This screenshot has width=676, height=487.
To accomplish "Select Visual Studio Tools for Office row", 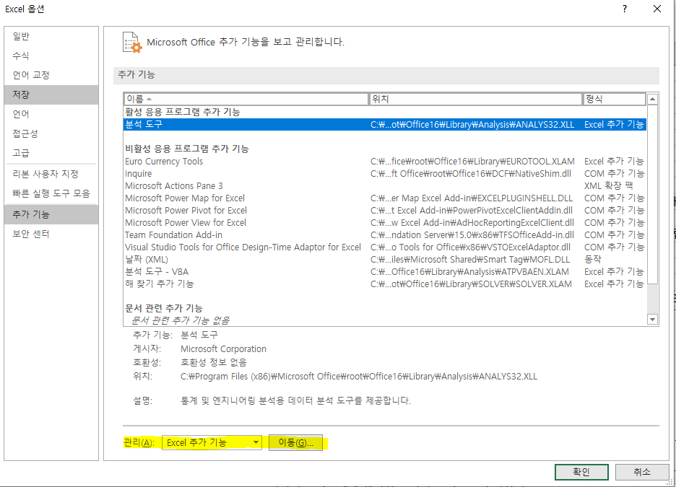I will pyautogui.click(x=385, y=247).
